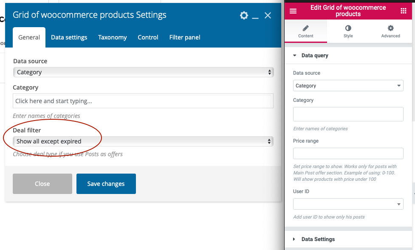Select the Taxonomy tab

pyautogui.click(x=112, y=37)
